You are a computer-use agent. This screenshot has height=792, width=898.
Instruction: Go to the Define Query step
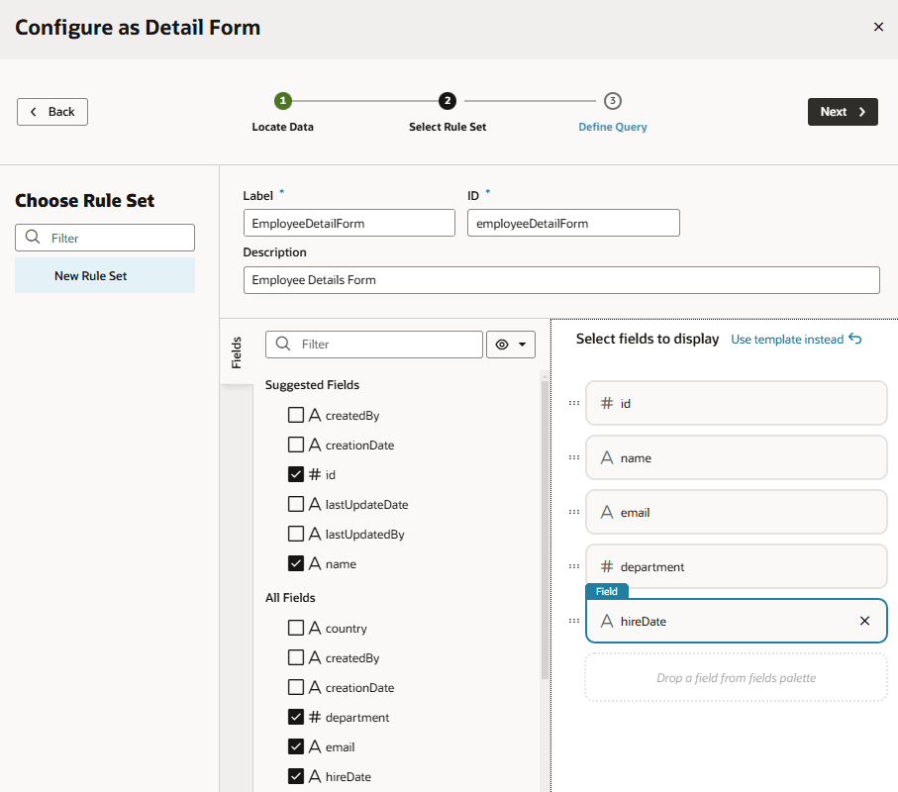tap(613, 101)
